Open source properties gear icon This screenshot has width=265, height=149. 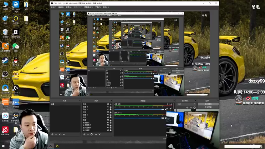tap(92, 134)
